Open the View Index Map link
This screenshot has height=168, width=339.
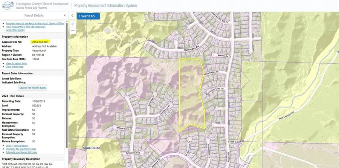pos(14,67)
